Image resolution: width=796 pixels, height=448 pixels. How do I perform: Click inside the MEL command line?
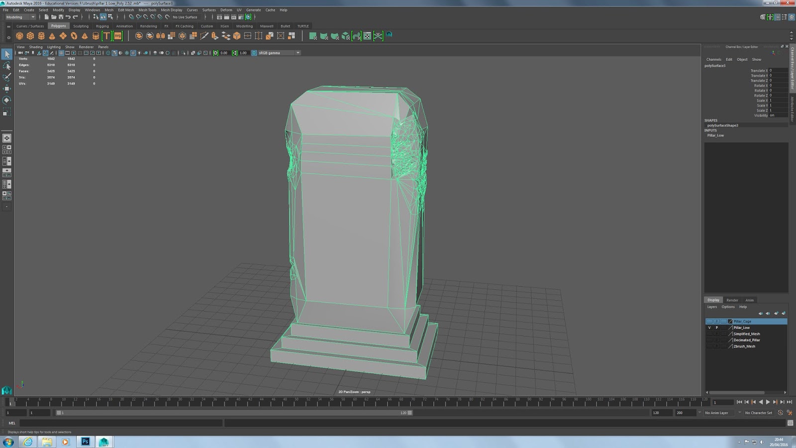point(119,423)
